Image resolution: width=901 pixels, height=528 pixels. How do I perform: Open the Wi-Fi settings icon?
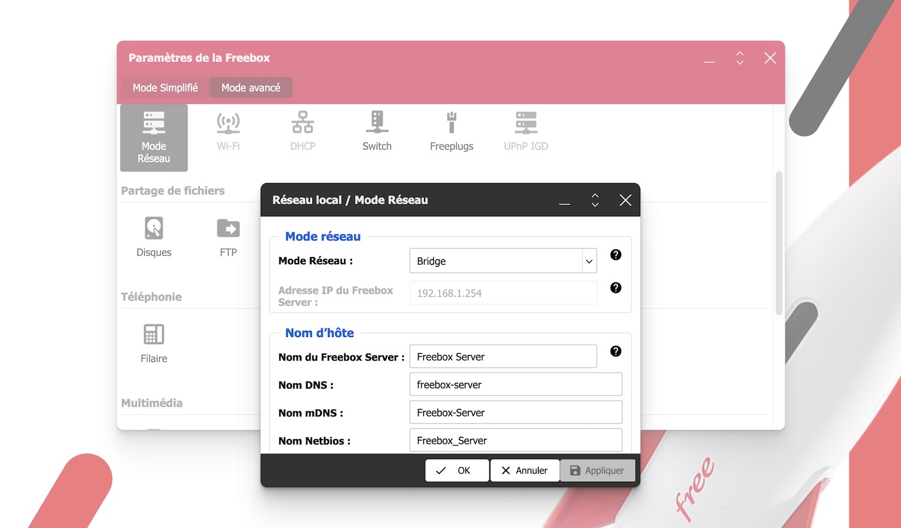point(228,131)
